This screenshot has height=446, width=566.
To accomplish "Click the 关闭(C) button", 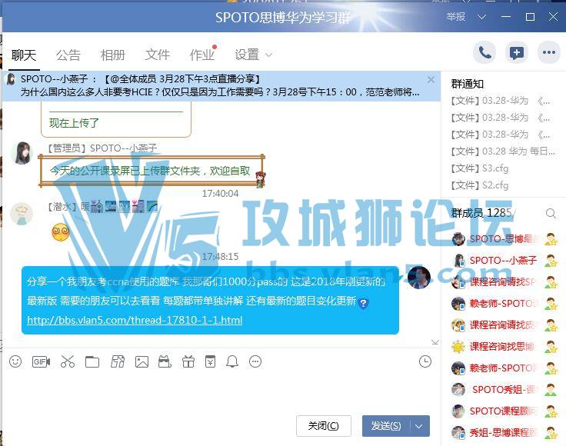I will [x=324, y=426].
